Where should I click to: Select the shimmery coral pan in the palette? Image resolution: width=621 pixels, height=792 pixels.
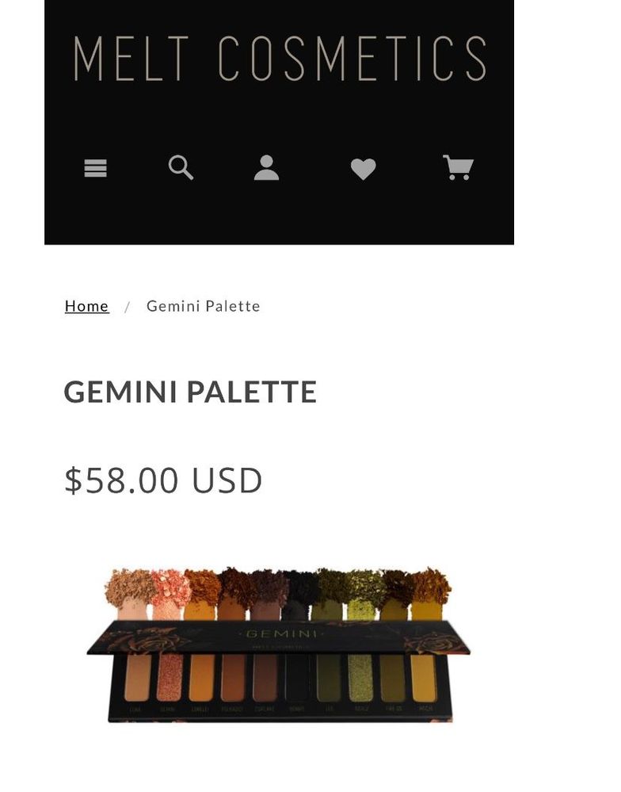170,677
